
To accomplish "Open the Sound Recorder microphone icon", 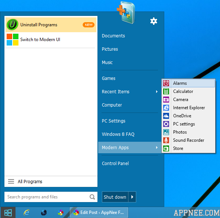I will point(166,140).
